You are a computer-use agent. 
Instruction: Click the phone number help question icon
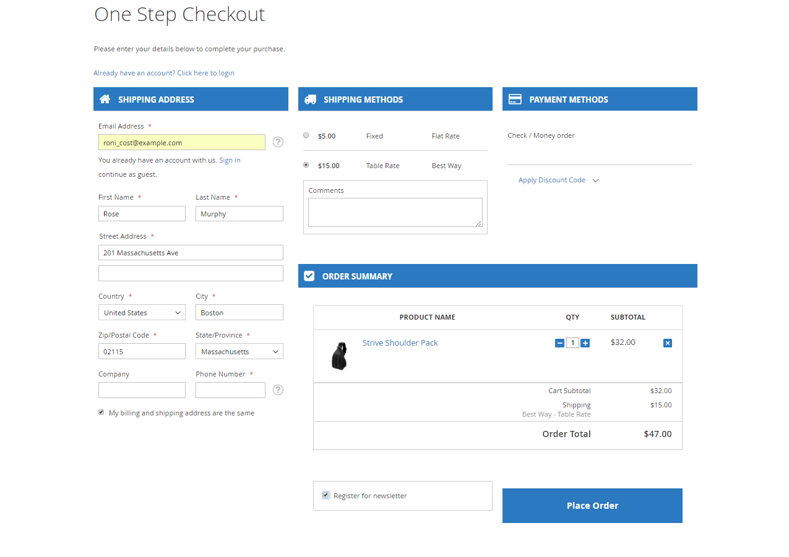[278, 390]
